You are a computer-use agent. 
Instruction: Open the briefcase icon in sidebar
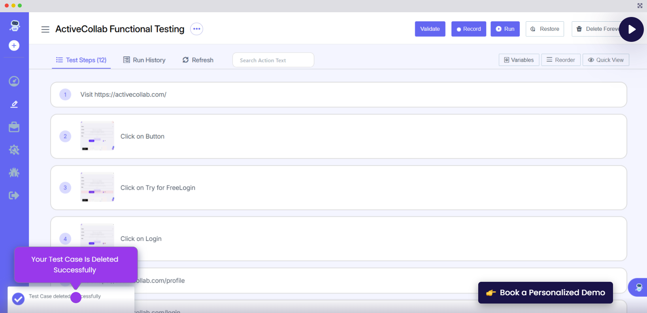click(x=14, y=127)
